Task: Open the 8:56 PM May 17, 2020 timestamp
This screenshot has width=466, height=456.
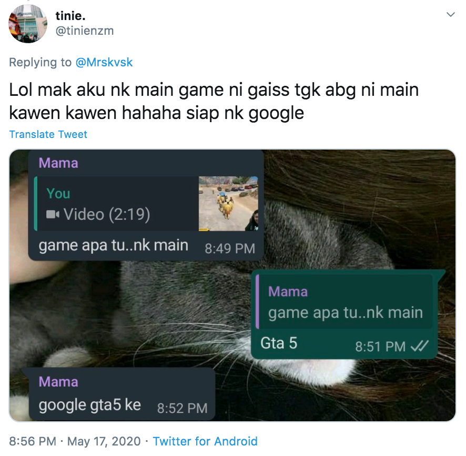Action: pyautogui.click(x=75, y=441)
